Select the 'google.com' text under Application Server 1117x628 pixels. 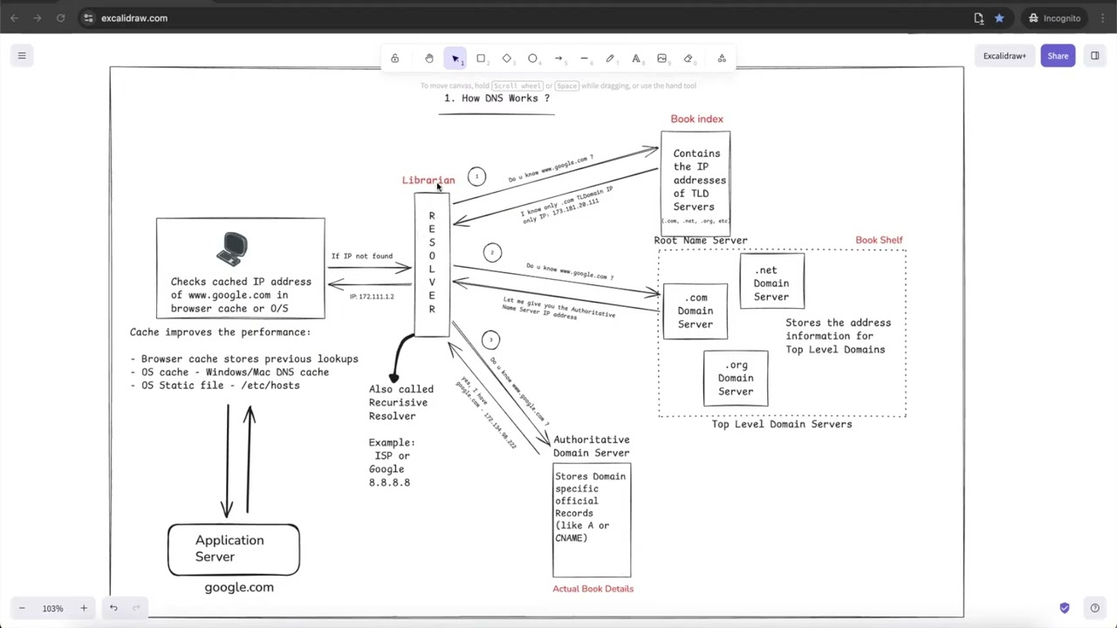[x=239, y=587]
